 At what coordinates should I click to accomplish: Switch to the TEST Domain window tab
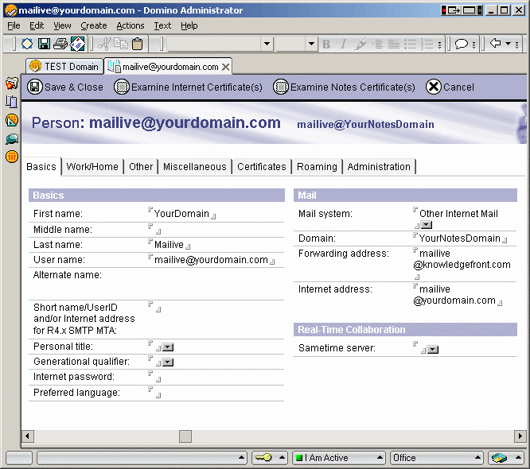(x=64, y=67)
